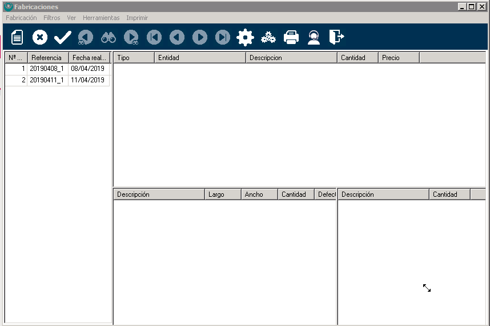Click the Entidad column header
Screen dimensions: 490x326
click(200, 58)
